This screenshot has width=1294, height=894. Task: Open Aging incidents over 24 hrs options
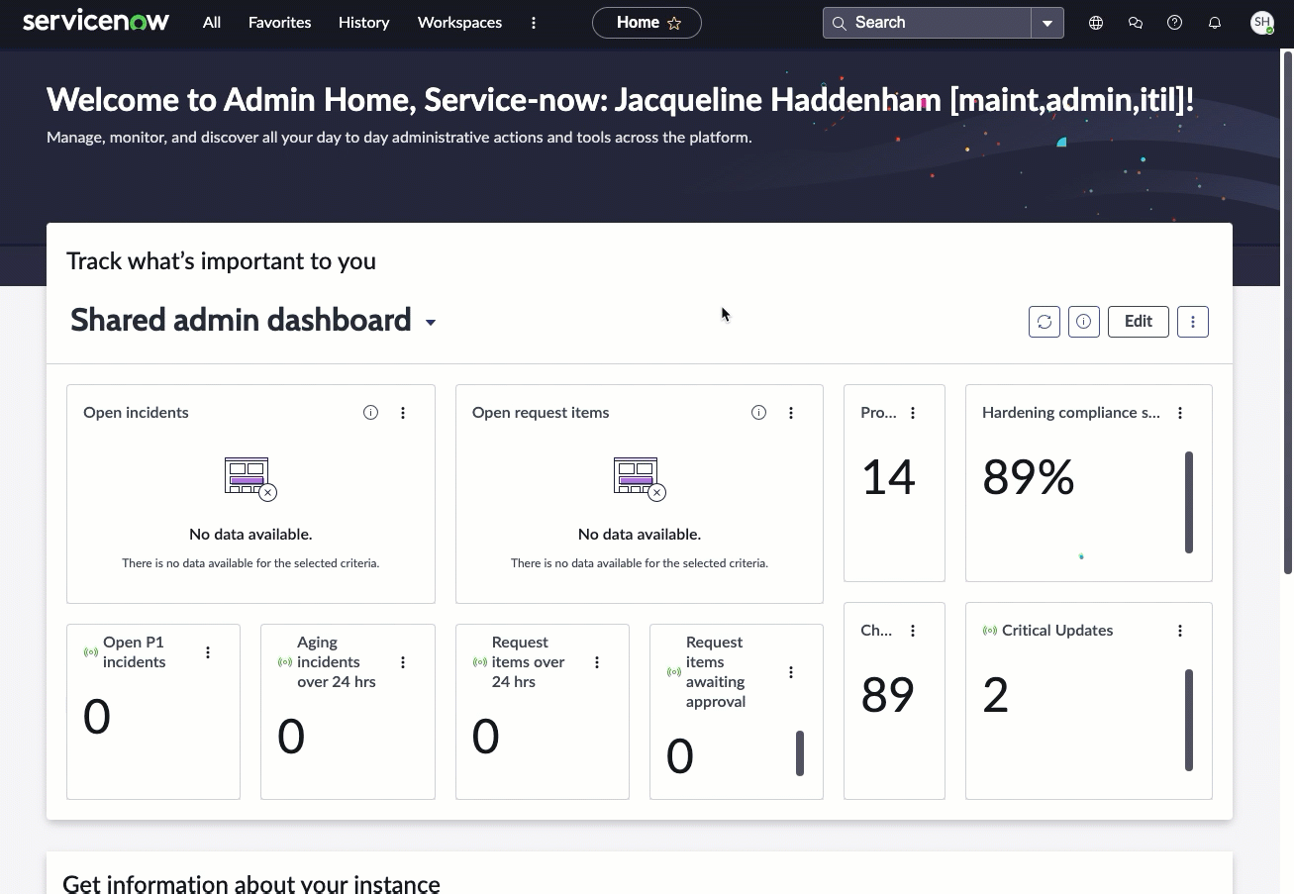click(x=403, y=662)
